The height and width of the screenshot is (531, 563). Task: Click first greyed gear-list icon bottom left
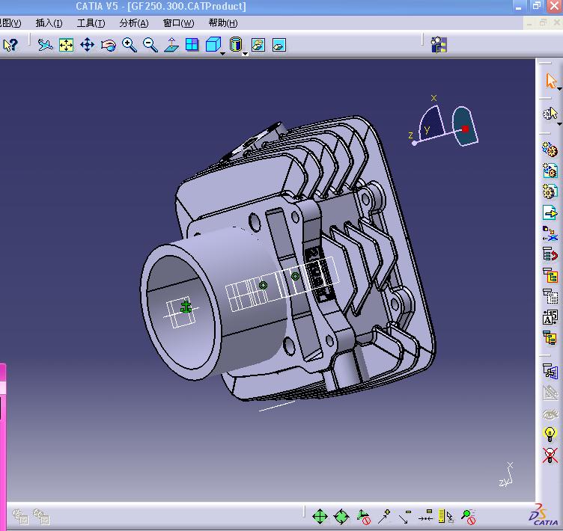[x=20, y=517]
